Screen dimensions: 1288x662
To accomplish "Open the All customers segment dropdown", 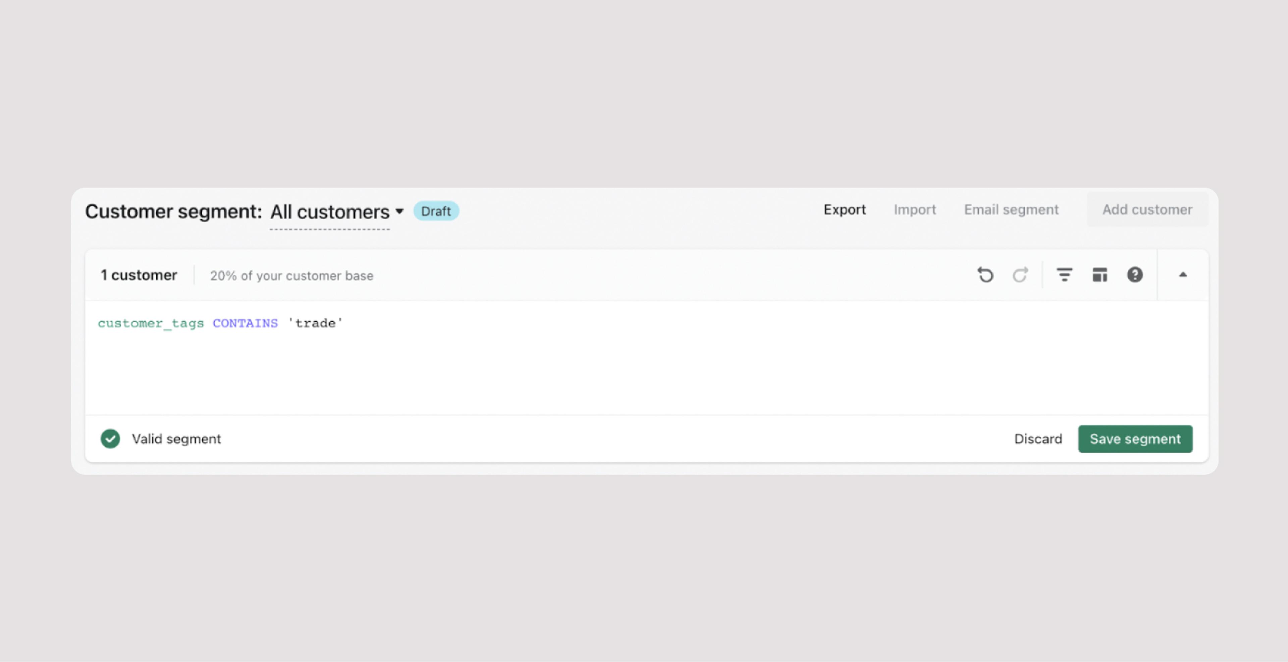I will [x=329, y=212].
